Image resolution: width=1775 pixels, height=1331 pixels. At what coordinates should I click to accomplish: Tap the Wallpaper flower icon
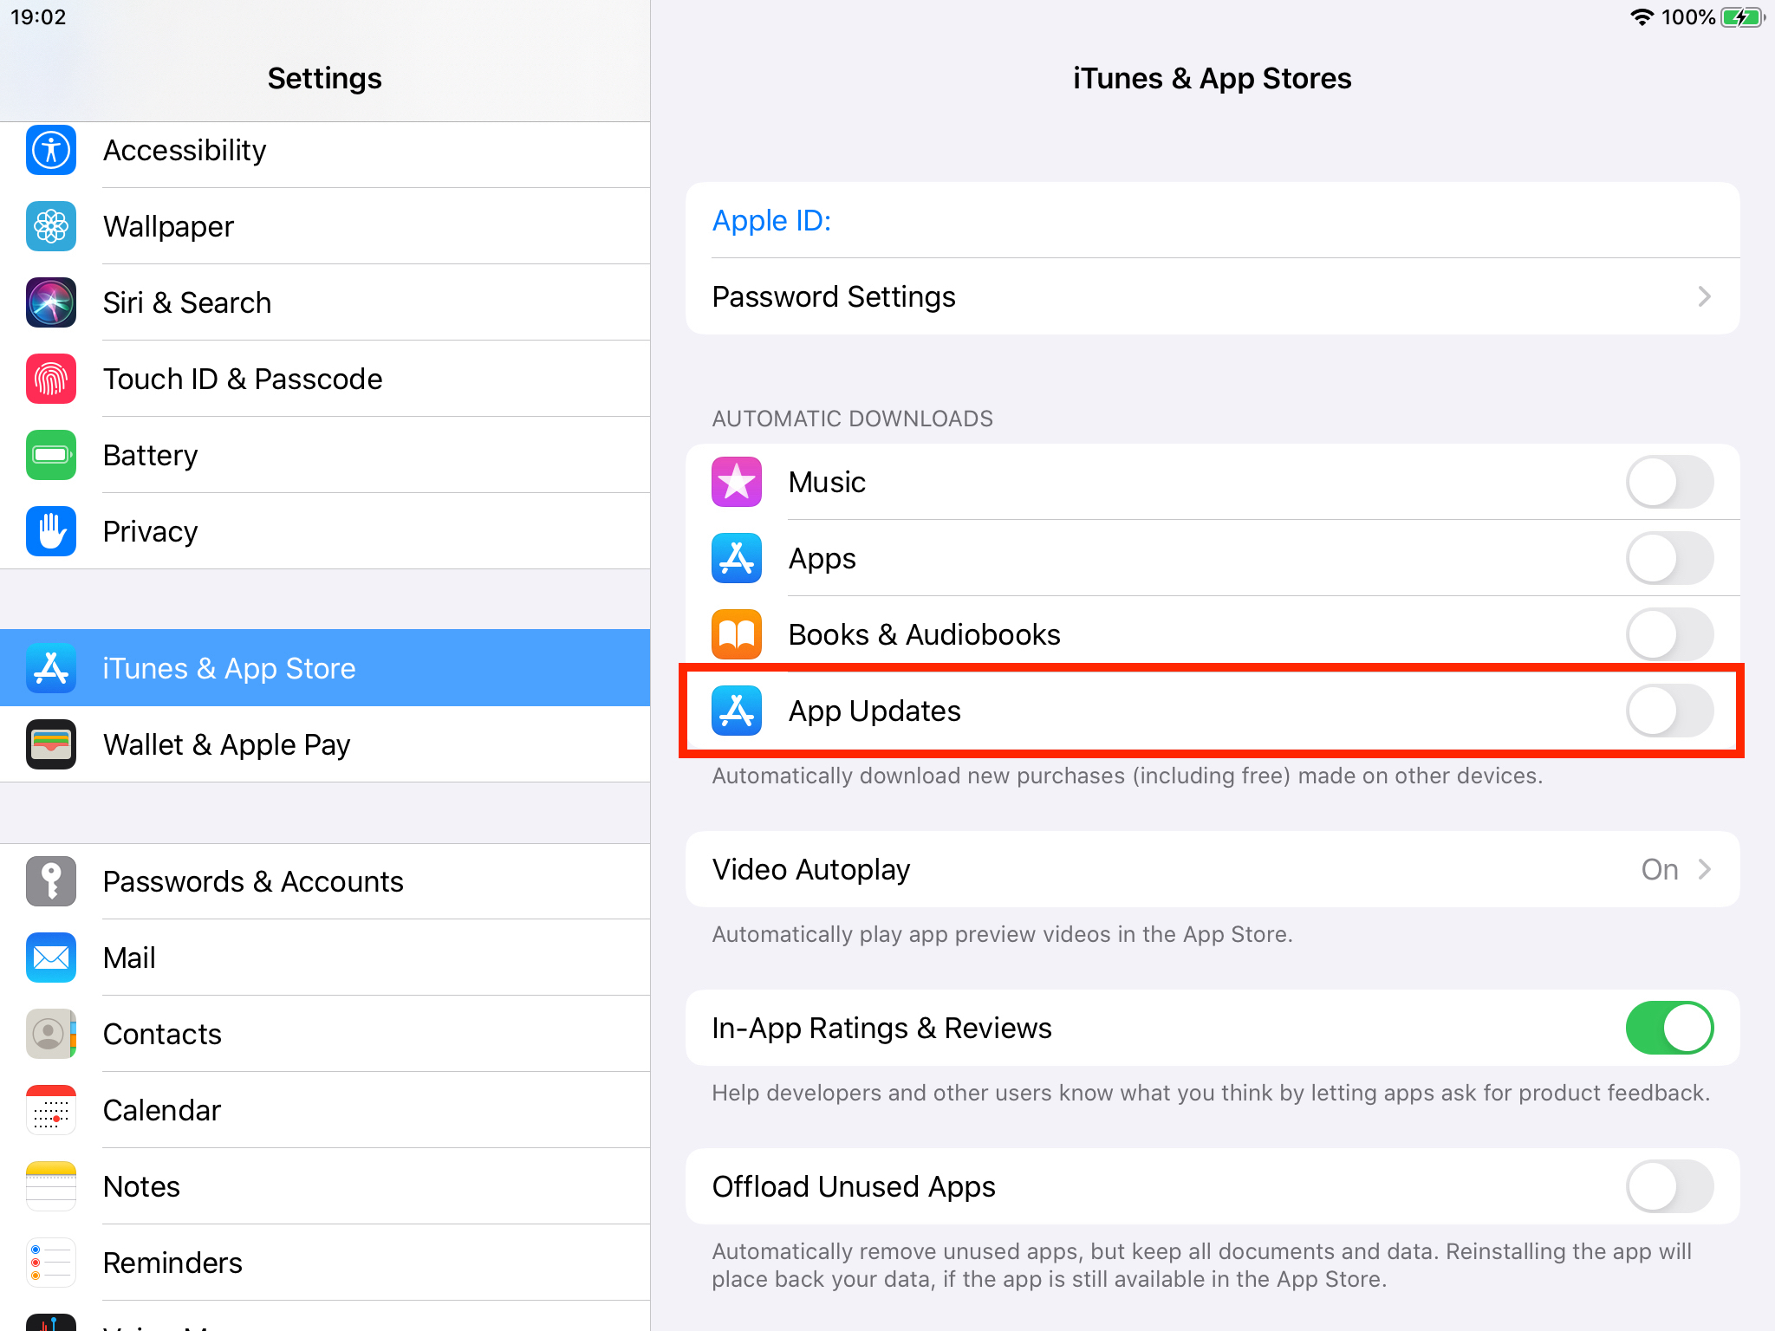(51, 226)
